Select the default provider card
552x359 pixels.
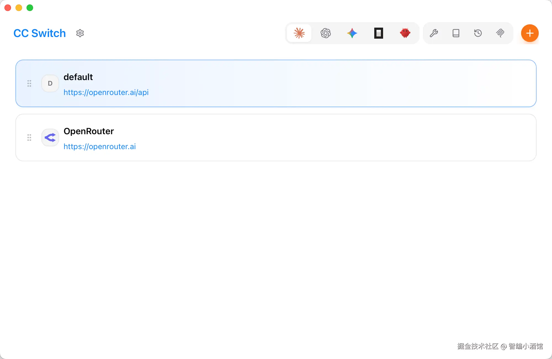304,83
